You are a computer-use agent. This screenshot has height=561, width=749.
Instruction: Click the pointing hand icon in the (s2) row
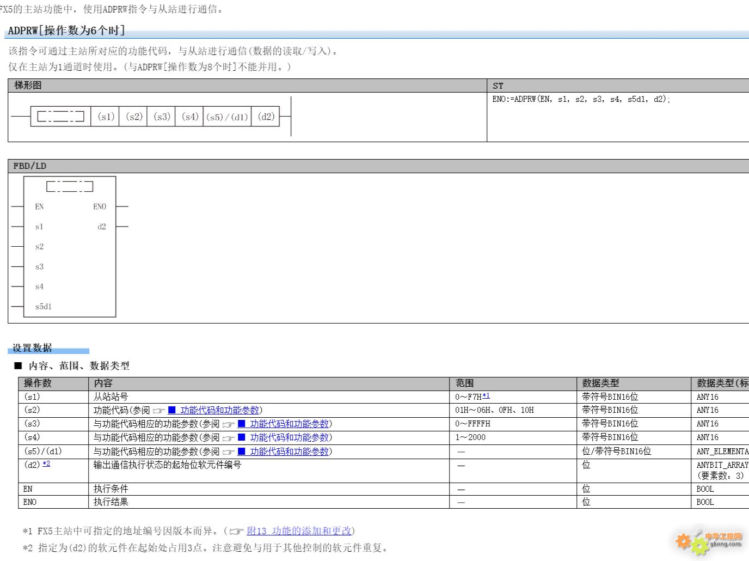(x=158, y=411)
